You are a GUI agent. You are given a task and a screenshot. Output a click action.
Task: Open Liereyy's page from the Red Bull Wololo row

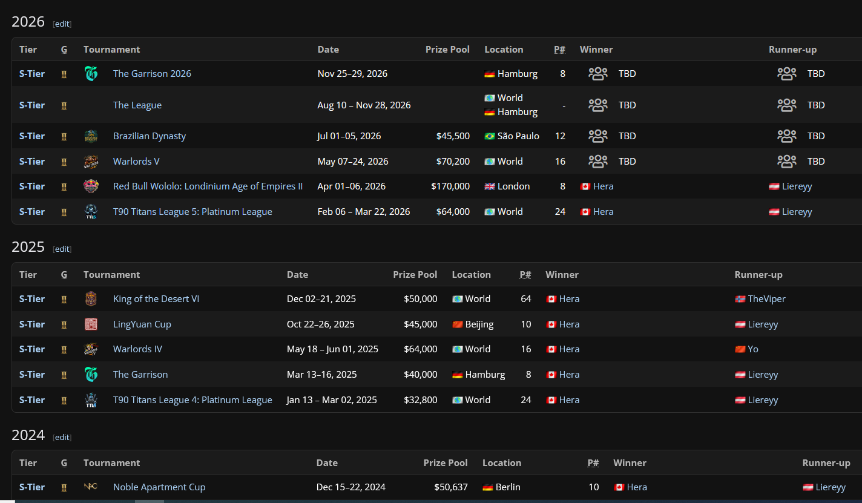point(797,186)
